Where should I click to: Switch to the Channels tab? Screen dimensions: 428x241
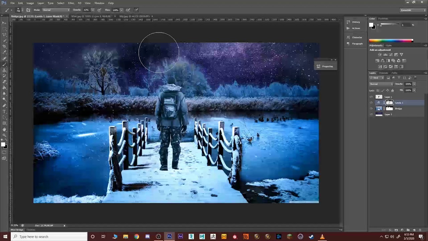tap(384, 73)
